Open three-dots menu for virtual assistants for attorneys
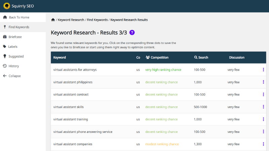The width and height of the screenshot is (269, 151). tap(263, 69)
